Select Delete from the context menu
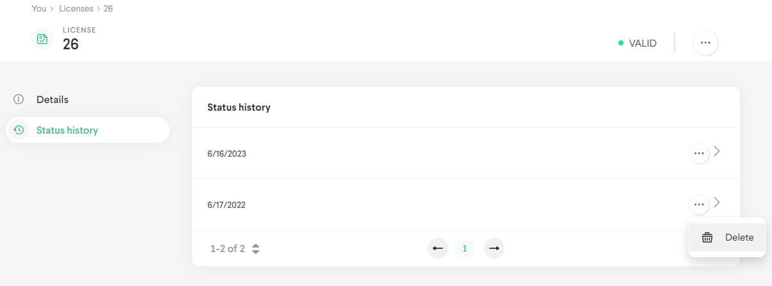The image size is (772, 286). (739, 237)
